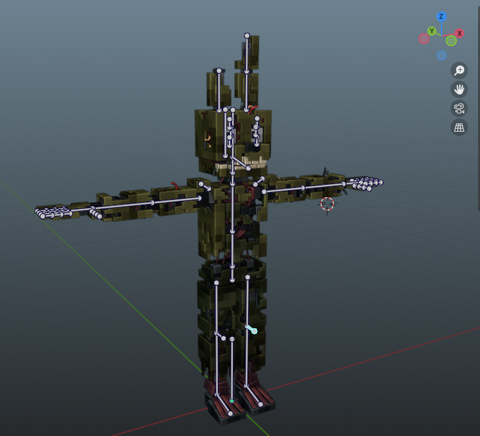Click the 3D cursor in the viewport
The width and height of the screenshot is (480, 436).
click(x=327, y=204)
